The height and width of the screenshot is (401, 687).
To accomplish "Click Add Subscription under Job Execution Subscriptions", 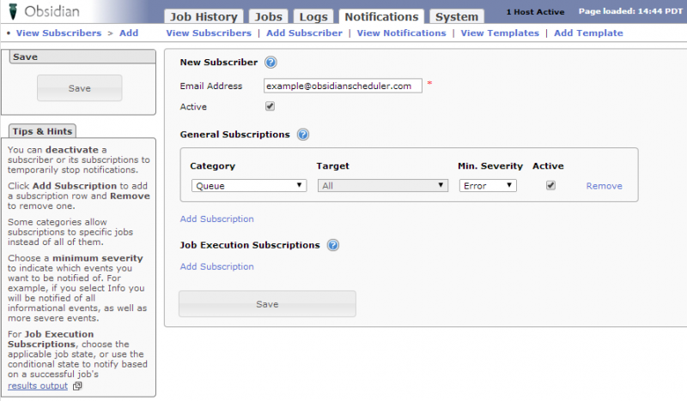I will pos(216,266).
